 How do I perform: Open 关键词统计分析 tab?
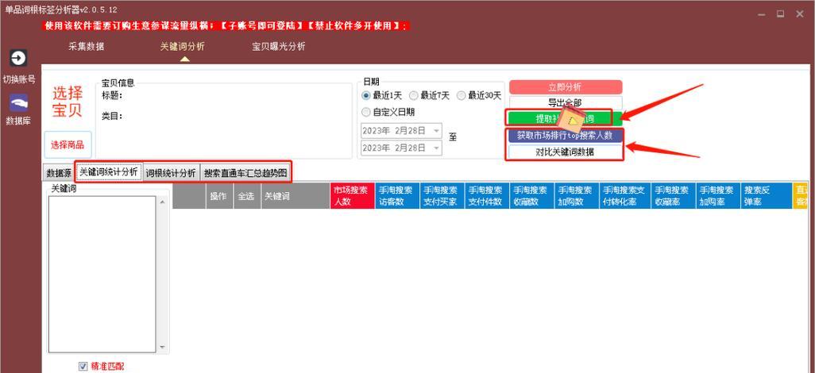(109, 172)
